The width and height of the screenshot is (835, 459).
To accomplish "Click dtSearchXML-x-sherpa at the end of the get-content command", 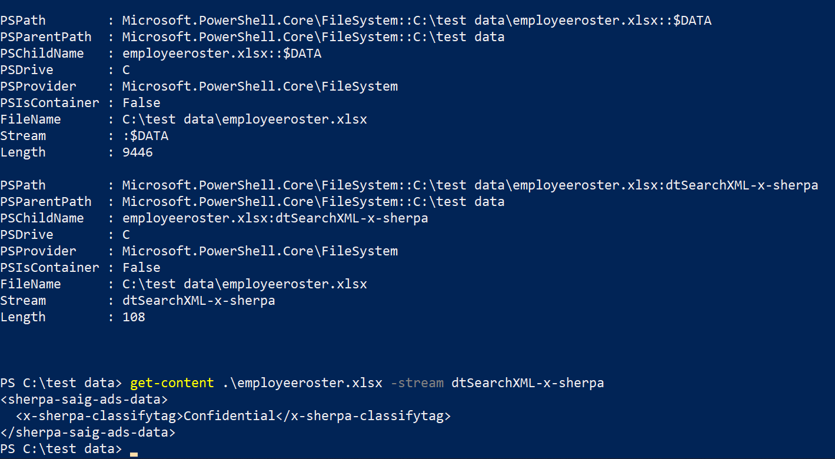I will pyautogui.click(x=527, y=383).
